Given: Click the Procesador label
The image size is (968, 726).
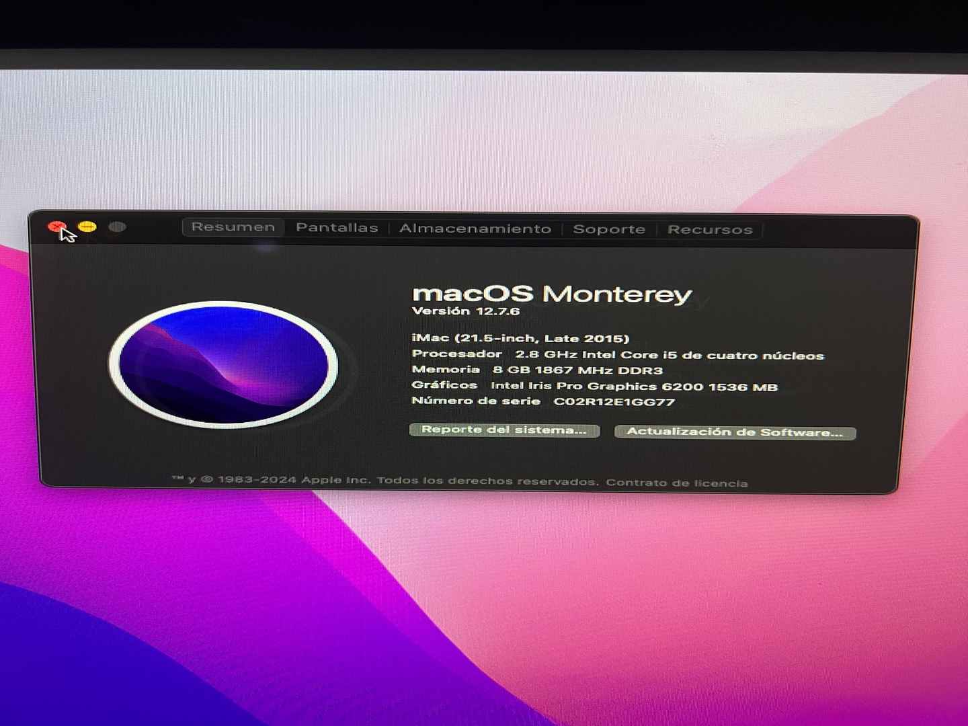Looking at the screenshot, I should [x=456, y=354].
